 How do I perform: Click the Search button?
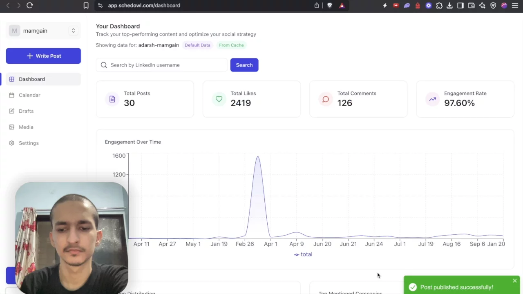[244, 65]
